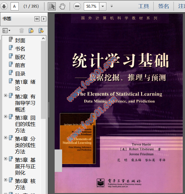
Task: Activate the hand pan tool
Action: pyautogui.click(x=62, y=6)
